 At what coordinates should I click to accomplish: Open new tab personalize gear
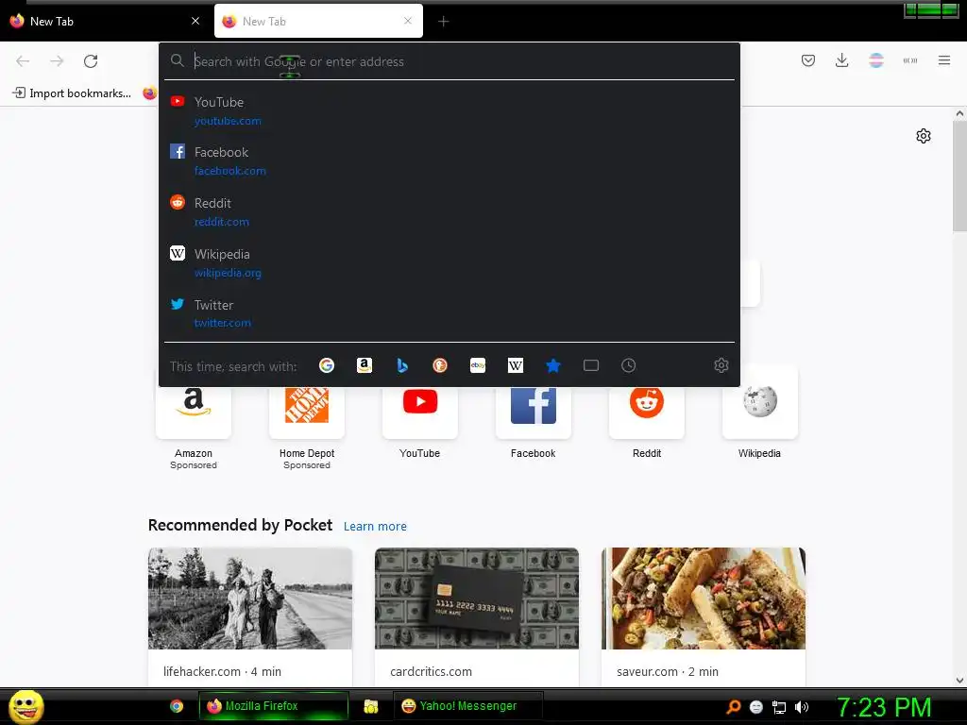(x=923, y=136)
